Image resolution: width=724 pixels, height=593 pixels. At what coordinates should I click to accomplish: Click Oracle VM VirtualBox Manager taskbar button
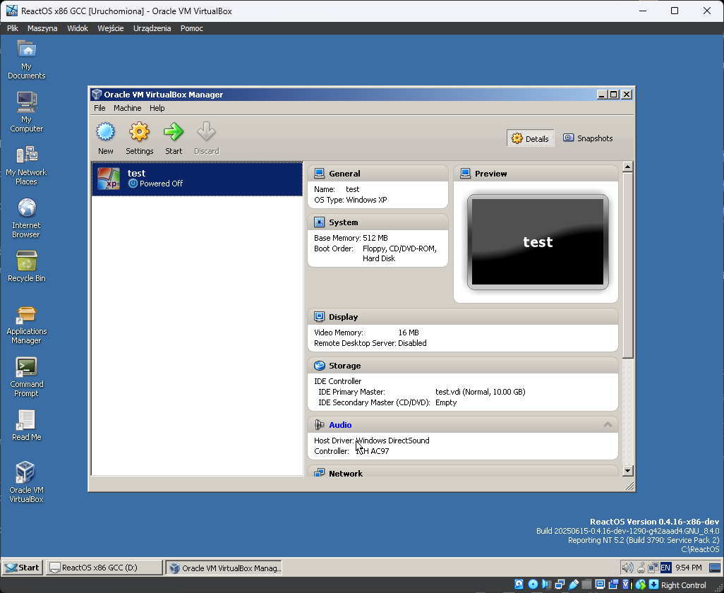(x=224, y=568)
